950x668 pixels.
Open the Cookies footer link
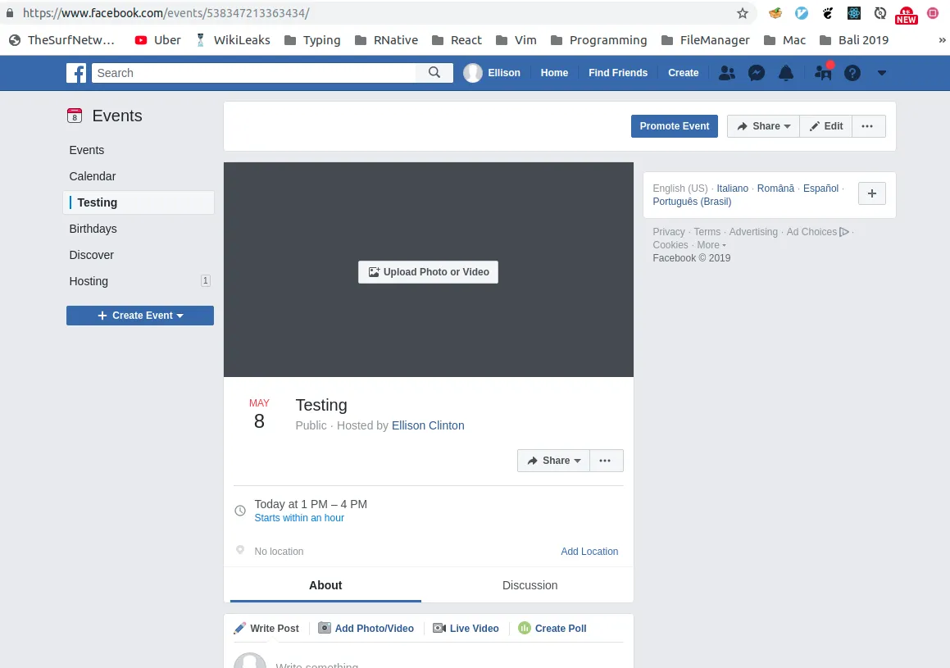point(670,245)
